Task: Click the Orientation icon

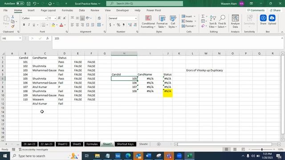Action: tap(88, 18)
